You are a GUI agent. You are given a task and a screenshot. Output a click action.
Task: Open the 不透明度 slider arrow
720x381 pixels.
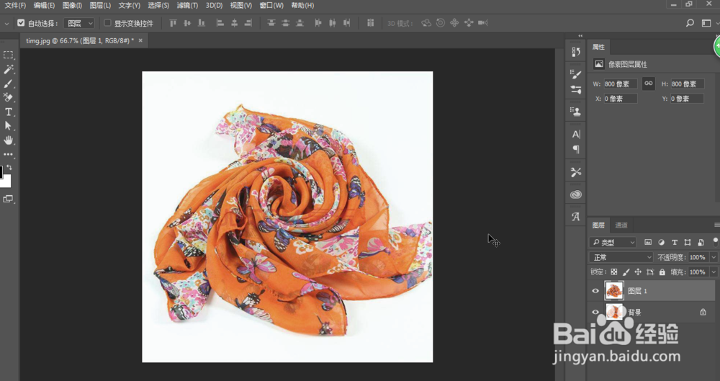pyautogui.click(x=714, y=257)
